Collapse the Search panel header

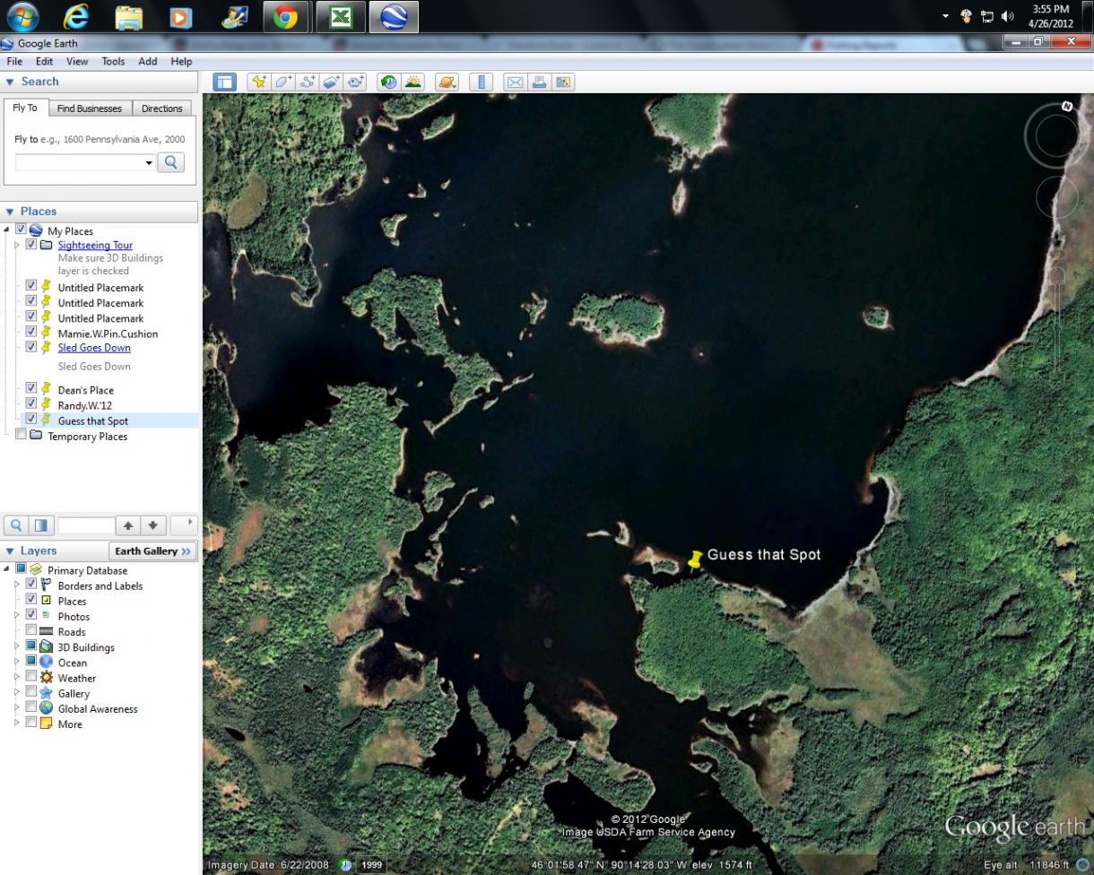tap(10, 82)
